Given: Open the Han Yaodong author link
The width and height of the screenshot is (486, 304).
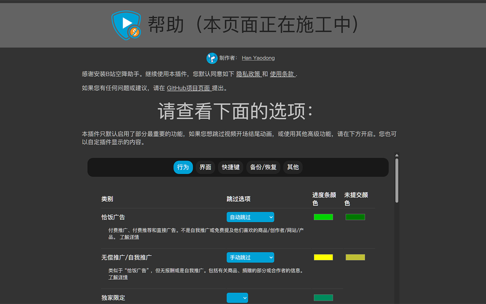Looking at the screenshot, I should 258,58.
